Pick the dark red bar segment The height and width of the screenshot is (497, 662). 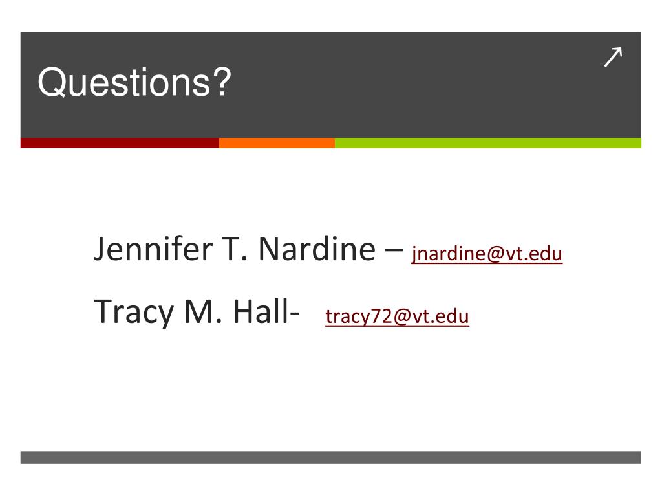(120, 143)
